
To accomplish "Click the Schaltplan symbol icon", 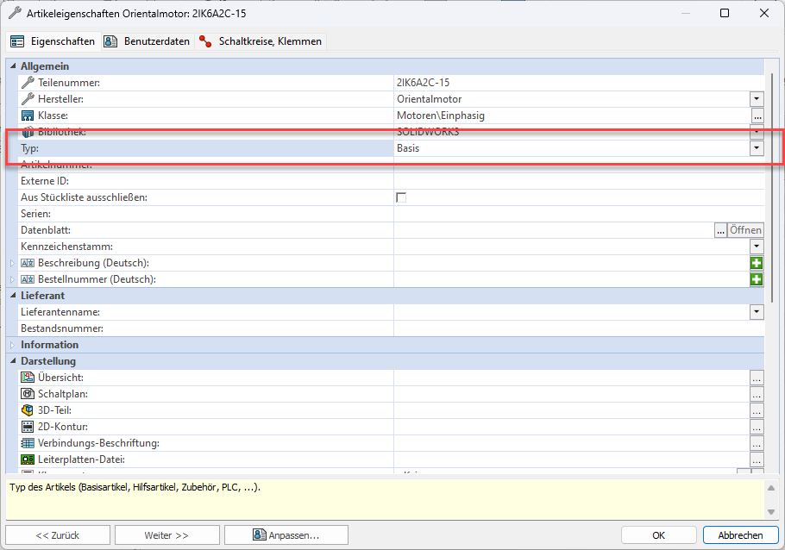I will click(28, 394).
